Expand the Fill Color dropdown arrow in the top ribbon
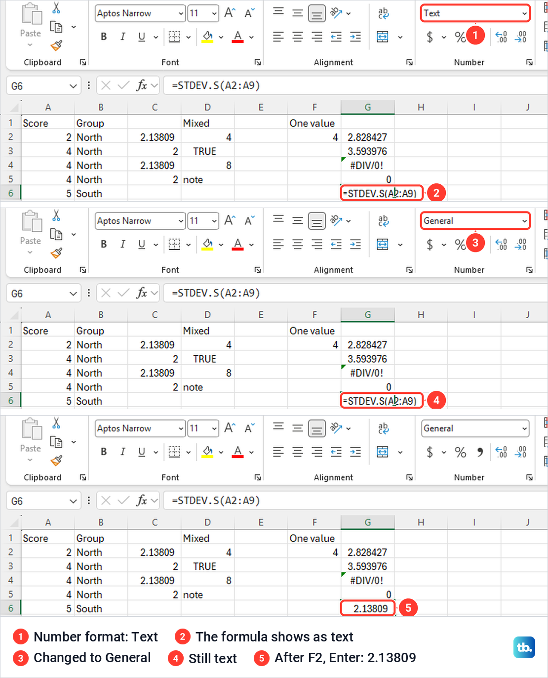Screen dimensions: 548x678 221,37
